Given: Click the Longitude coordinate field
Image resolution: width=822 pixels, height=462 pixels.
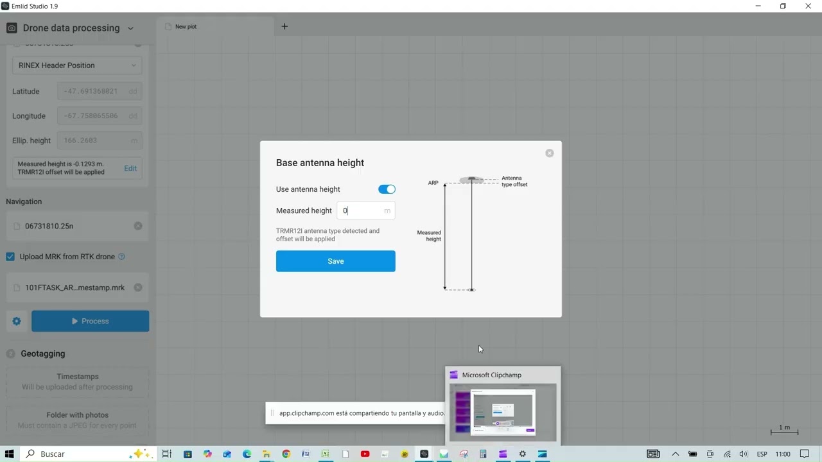Looking at the screenshot, I should [100, 116].
